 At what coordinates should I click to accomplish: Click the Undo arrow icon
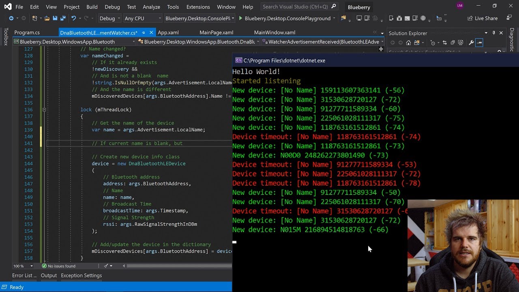[73, 18]
